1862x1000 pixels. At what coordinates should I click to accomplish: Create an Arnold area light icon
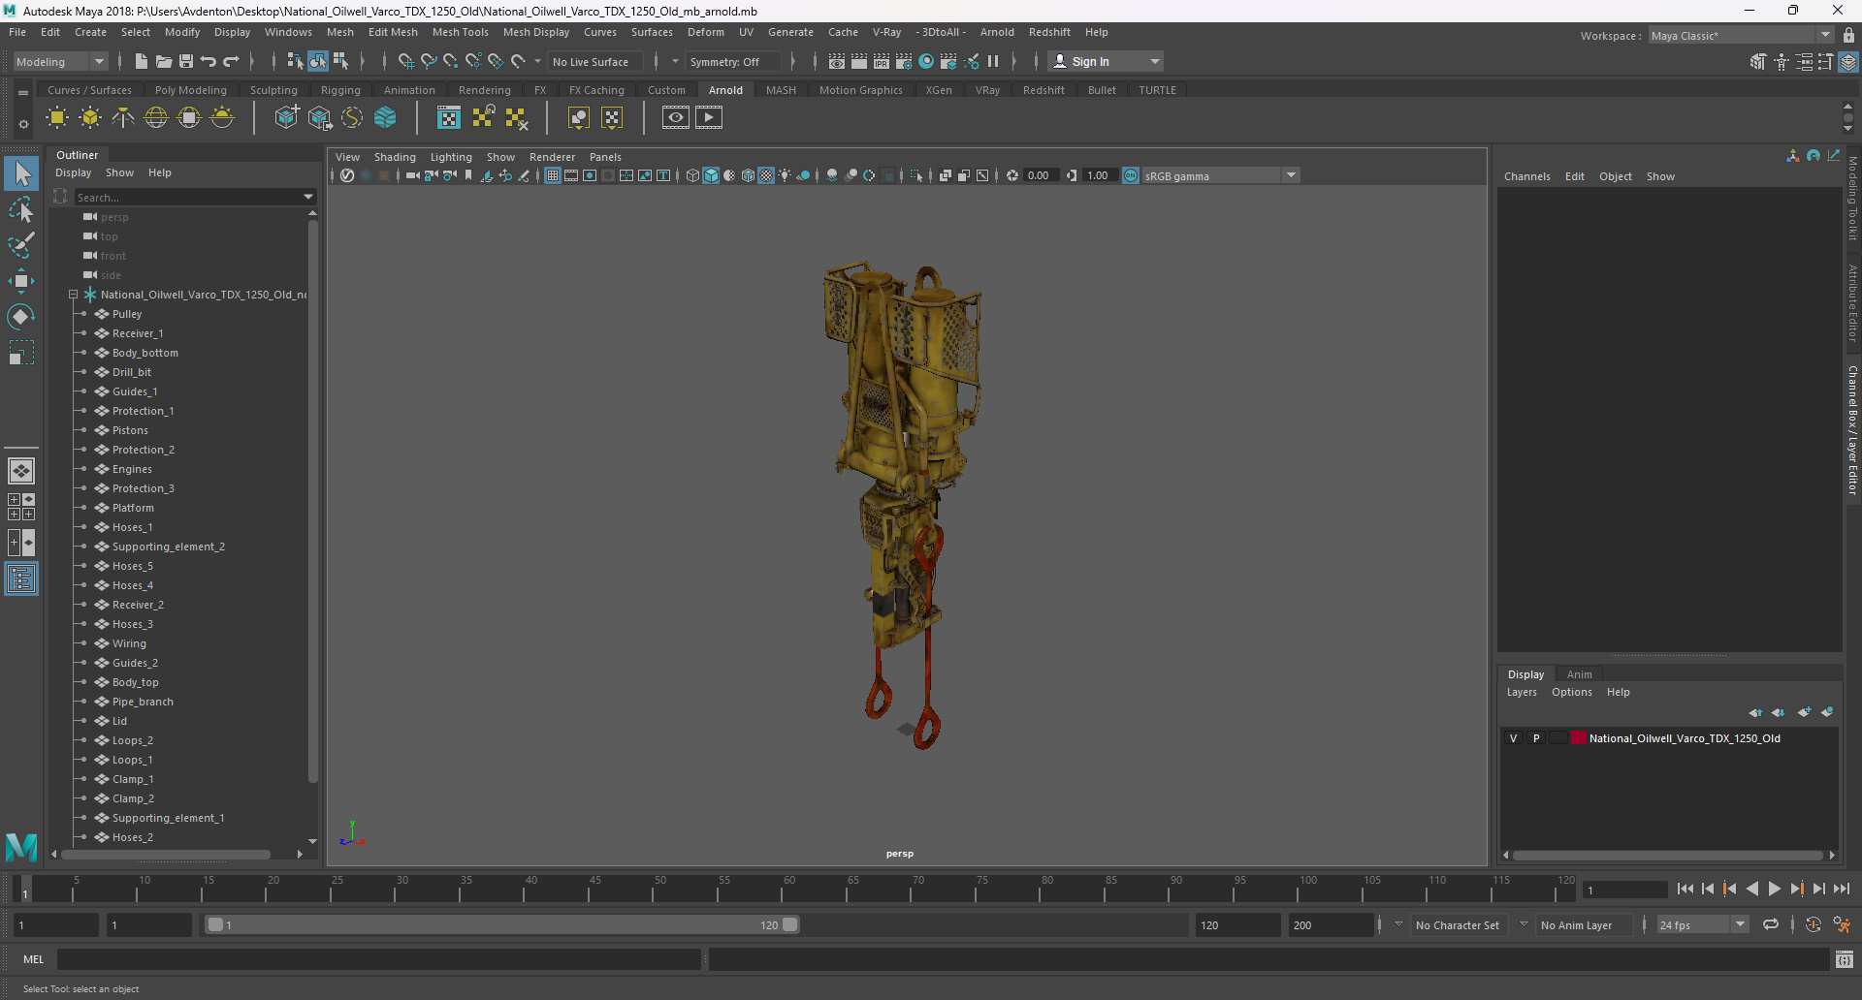[57, 118]
